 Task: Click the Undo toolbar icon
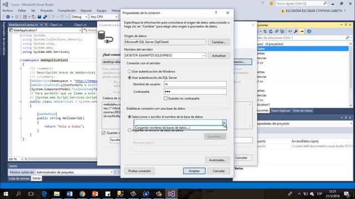53,17
